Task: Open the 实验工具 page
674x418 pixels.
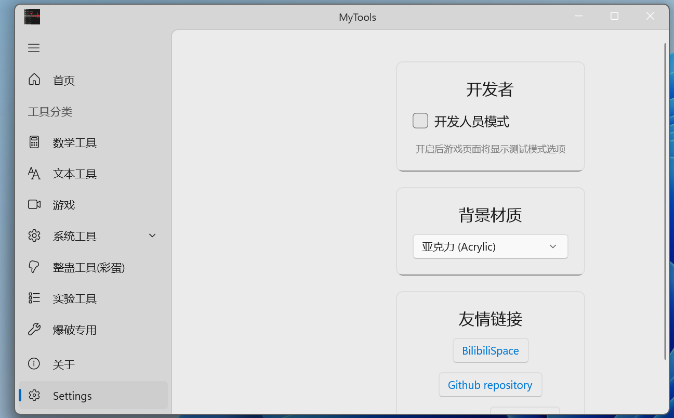Action: pyautogui.click(x=94, y=298)
